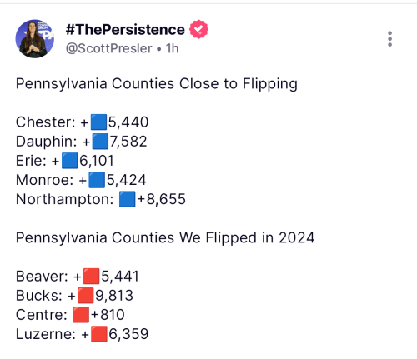Open the profile avatar picture
Viewport: 417px width, 359px height.
tap(35, 38)
